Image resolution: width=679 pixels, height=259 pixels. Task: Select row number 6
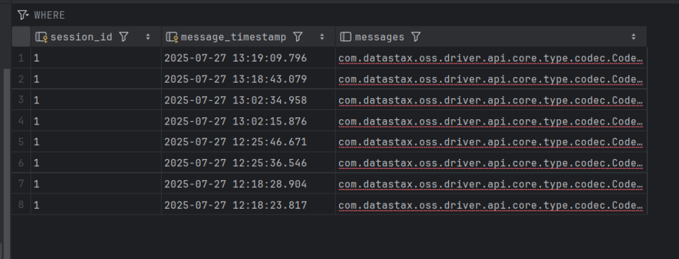click(x=21, y=163)
